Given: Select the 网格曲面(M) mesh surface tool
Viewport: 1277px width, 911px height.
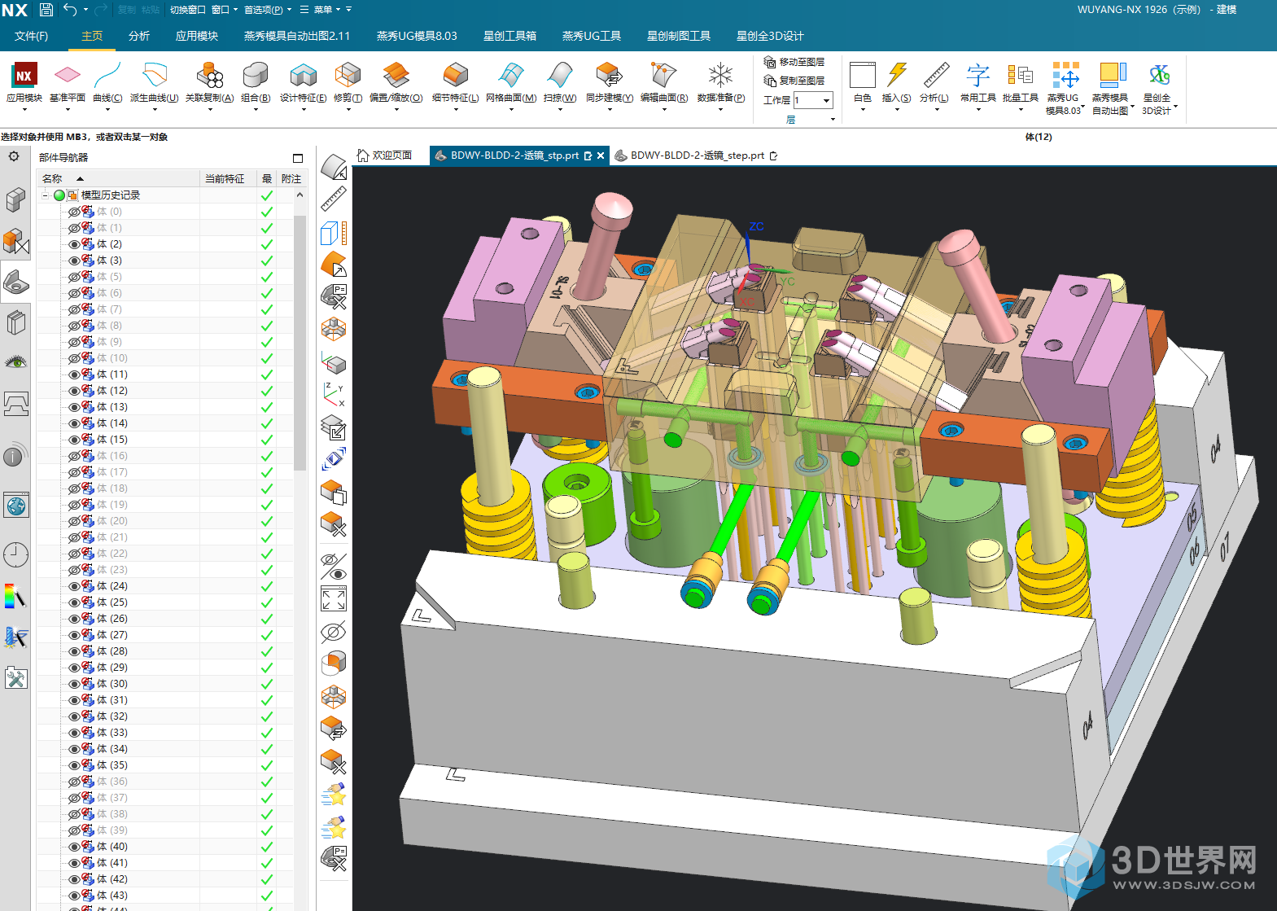Looking at the screenshot, I should 510,75.
